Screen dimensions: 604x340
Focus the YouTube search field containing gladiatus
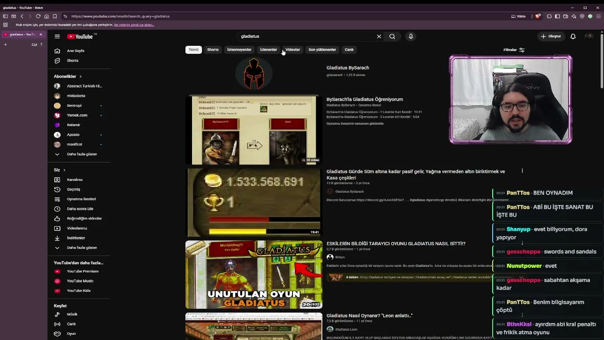[x=307, y=36]
